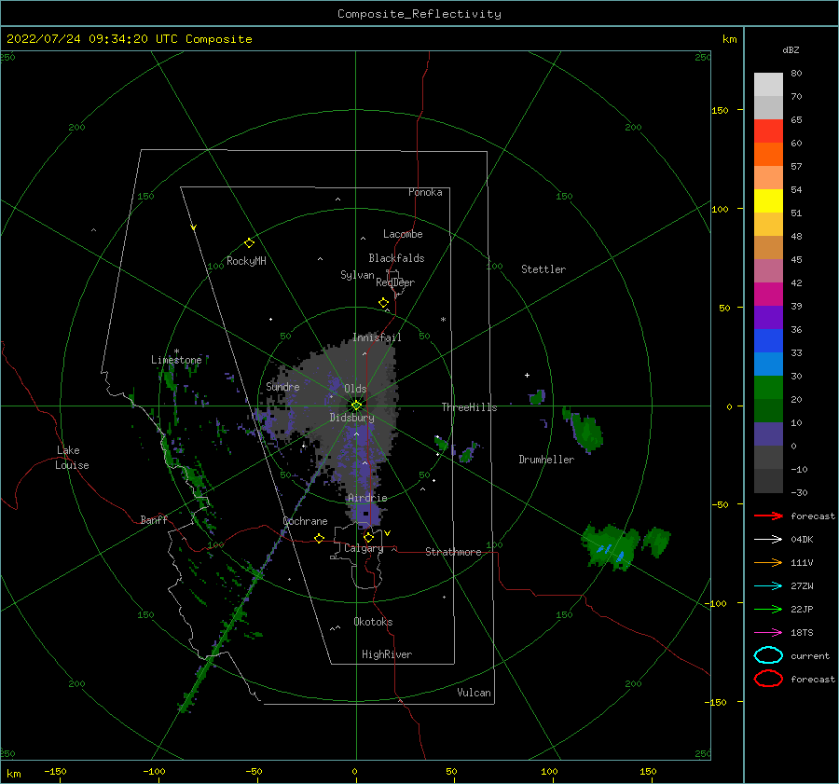Click the green 22JP arrow icon

[x=768, y=609]
